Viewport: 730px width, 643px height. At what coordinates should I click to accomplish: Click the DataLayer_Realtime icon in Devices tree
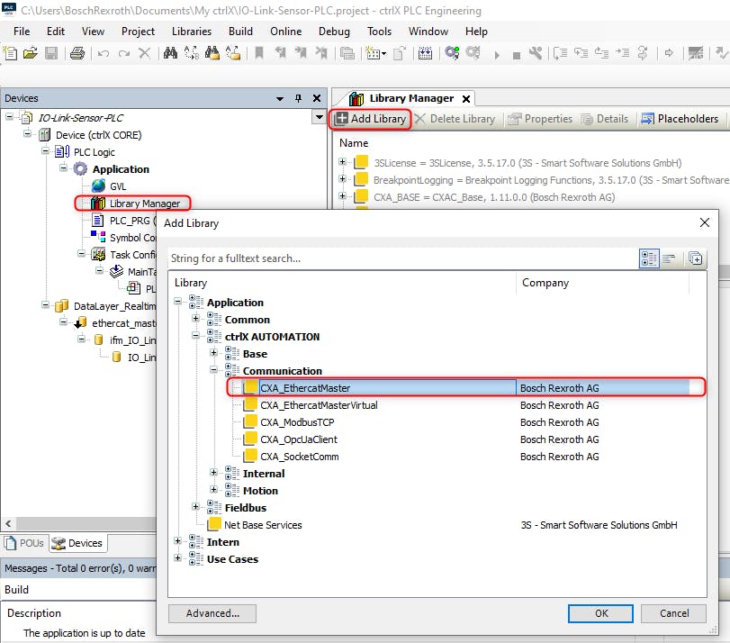[62, 305]
